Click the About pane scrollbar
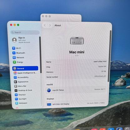The height and width of the screenshot is (130, 130). pyautogui.click(x=109, y=56)
